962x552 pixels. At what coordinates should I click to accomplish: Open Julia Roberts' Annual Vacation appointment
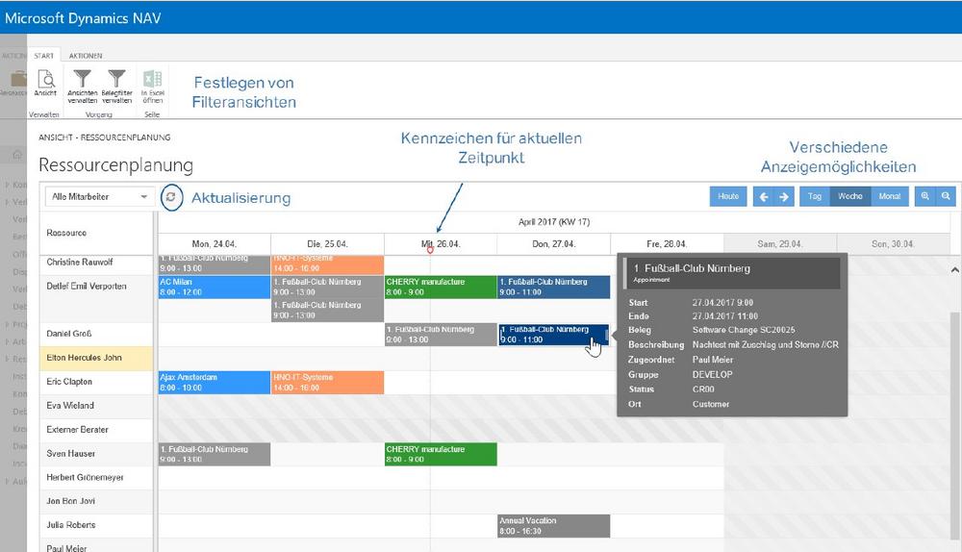click(554, 526)
